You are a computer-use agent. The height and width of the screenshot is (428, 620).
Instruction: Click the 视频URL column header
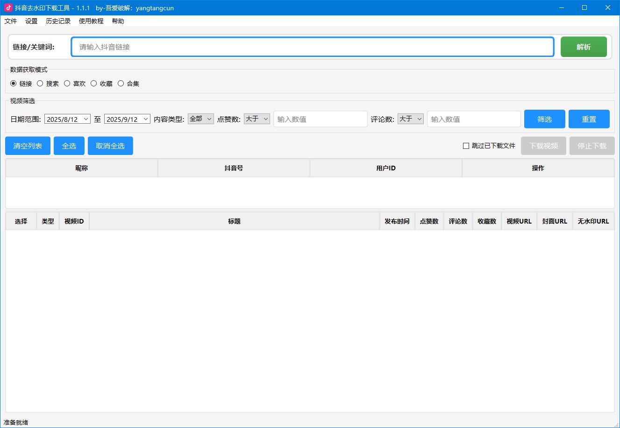tap(519, 221)
